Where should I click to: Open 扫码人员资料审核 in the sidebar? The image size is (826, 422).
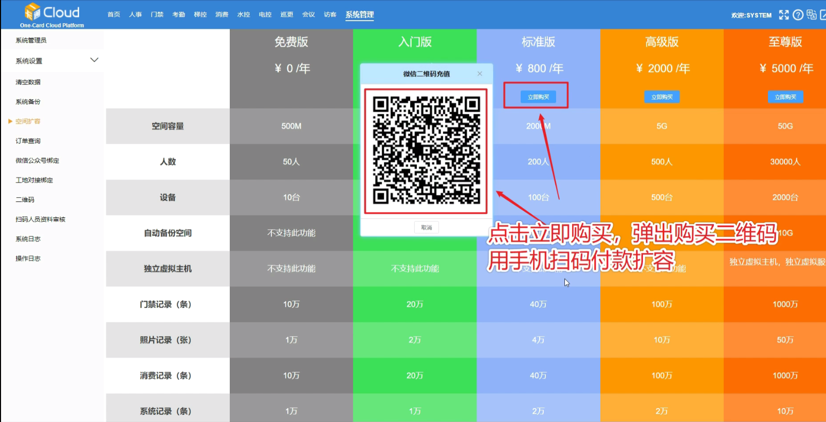click(40, 219)
